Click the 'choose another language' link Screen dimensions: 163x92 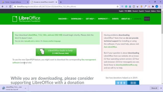(x=52, y=41)
